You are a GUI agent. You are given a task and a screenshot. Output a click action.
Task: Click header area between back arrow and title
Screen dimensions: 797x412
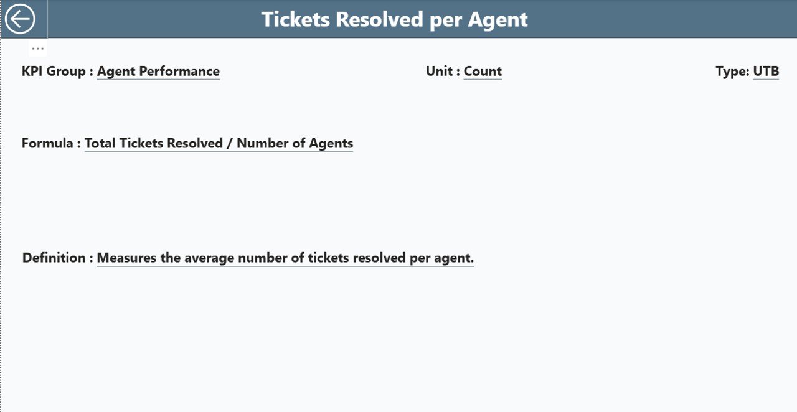tap(149, 19)
